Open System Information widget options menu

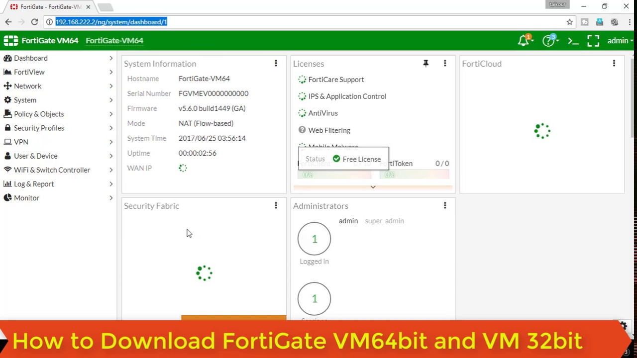click(x=276, y=63)
